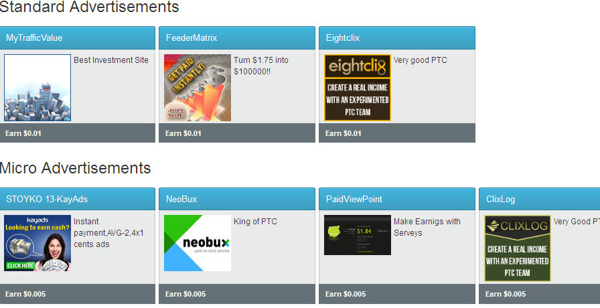Click 'Best Investment Site' description text
This screenshot has width=600, height=308.
[111, 60]
